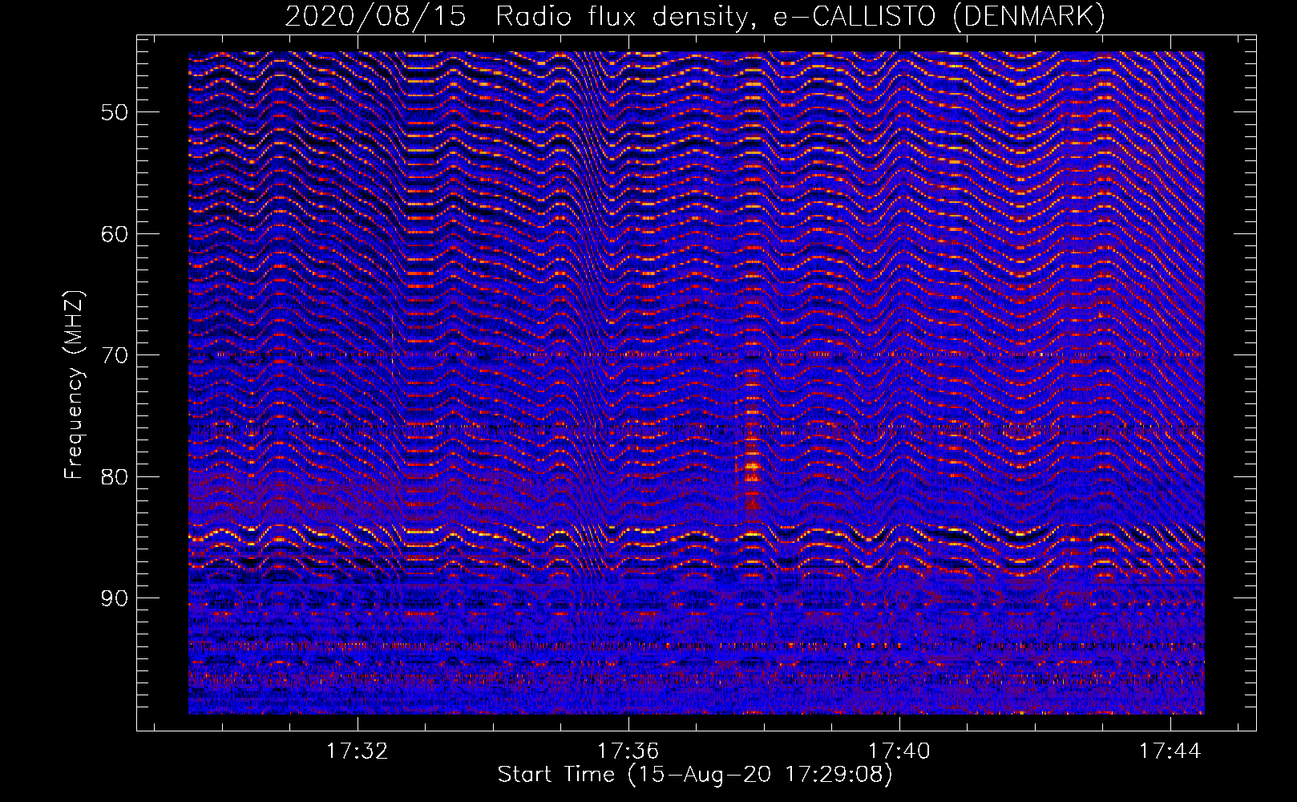The image size is (1297, 802).
Task: Click the 'Frequency (MHZ)' axis label
Action: 74,386
